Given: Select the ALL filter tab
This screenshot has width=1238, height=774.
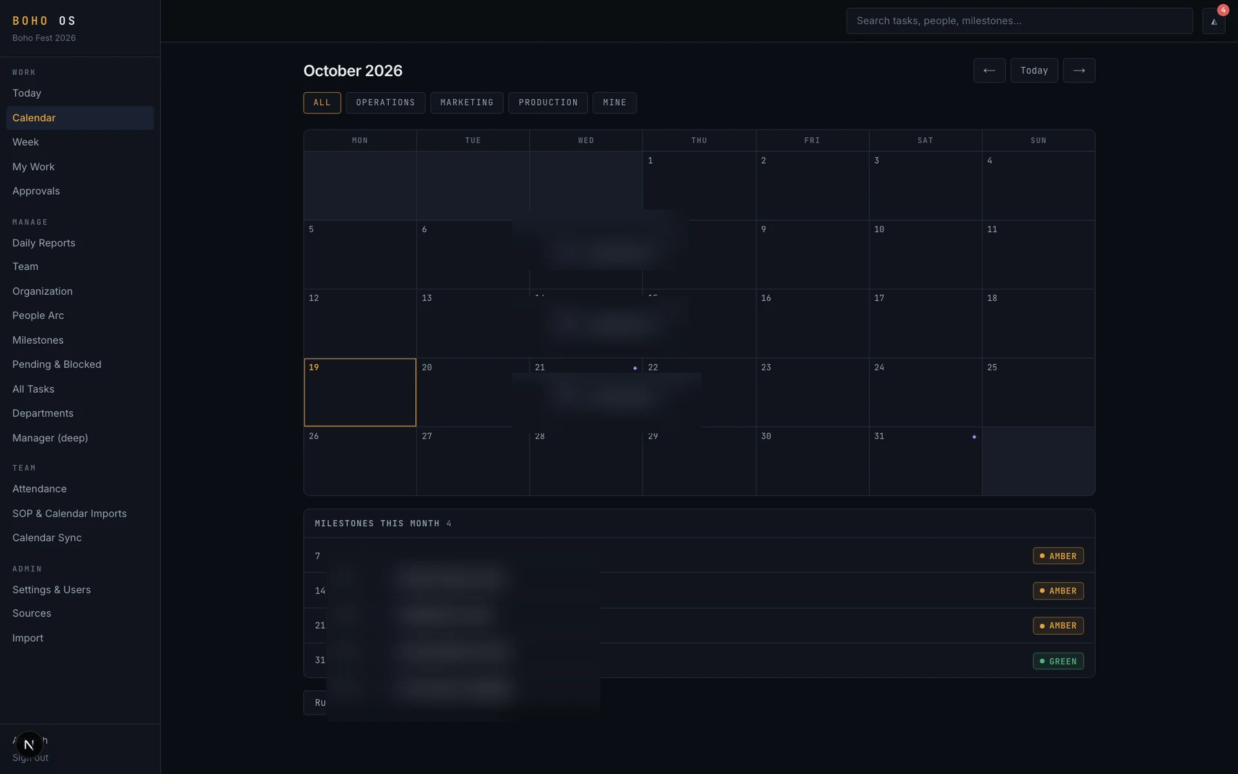Looking at the screenshot, I should coord(322,103).
